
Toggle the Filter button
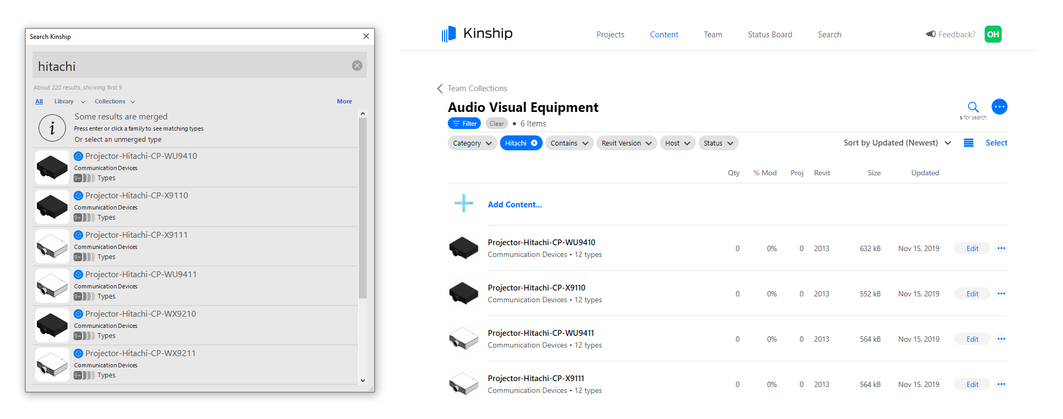(x=464, y=123)
